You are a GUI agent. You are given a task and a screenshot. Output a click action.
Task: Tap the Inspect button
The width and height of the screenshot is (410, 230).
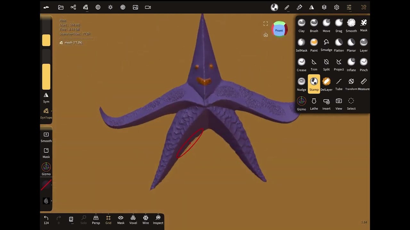(158, 220)
